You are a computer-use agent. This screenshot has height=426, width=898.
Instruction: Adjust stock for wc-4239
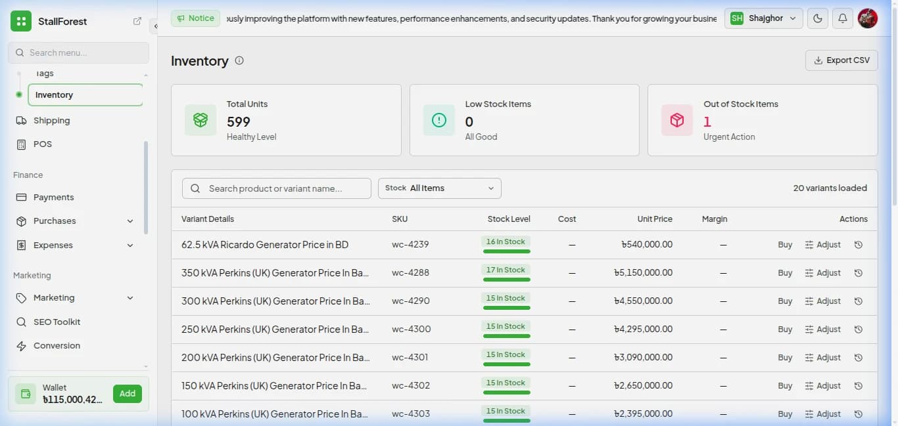(x=823, y=245)
